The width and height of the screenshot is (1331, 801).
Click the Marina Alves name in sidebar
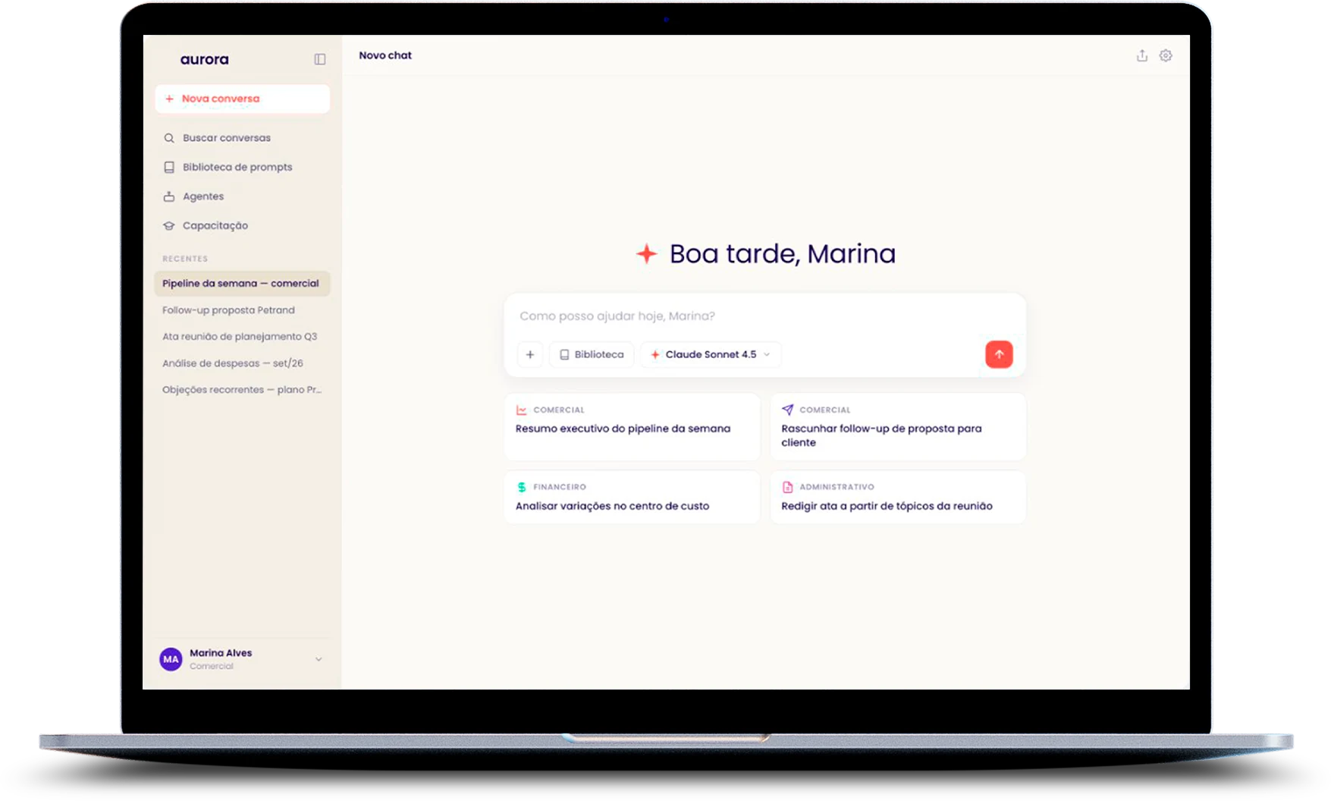pos(221,653)
